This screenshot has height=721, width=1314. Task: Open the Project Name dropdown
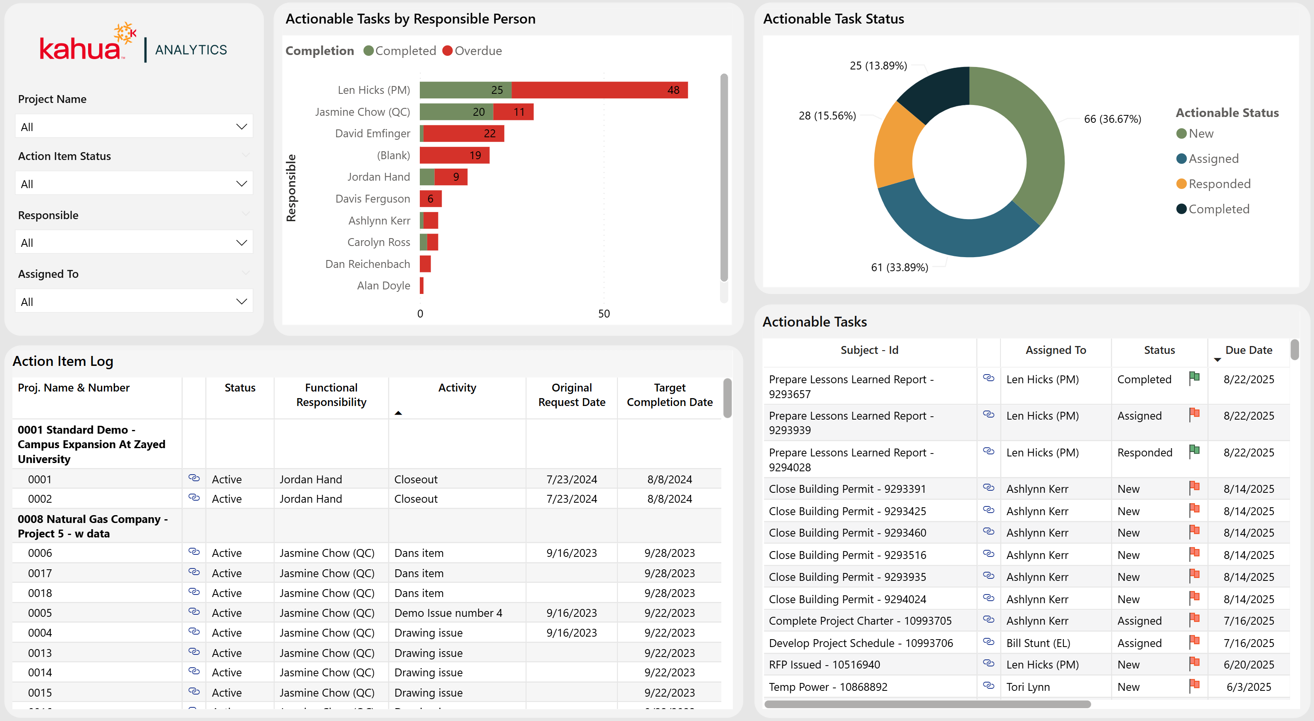pyautogui.click(x=134, y=127)
